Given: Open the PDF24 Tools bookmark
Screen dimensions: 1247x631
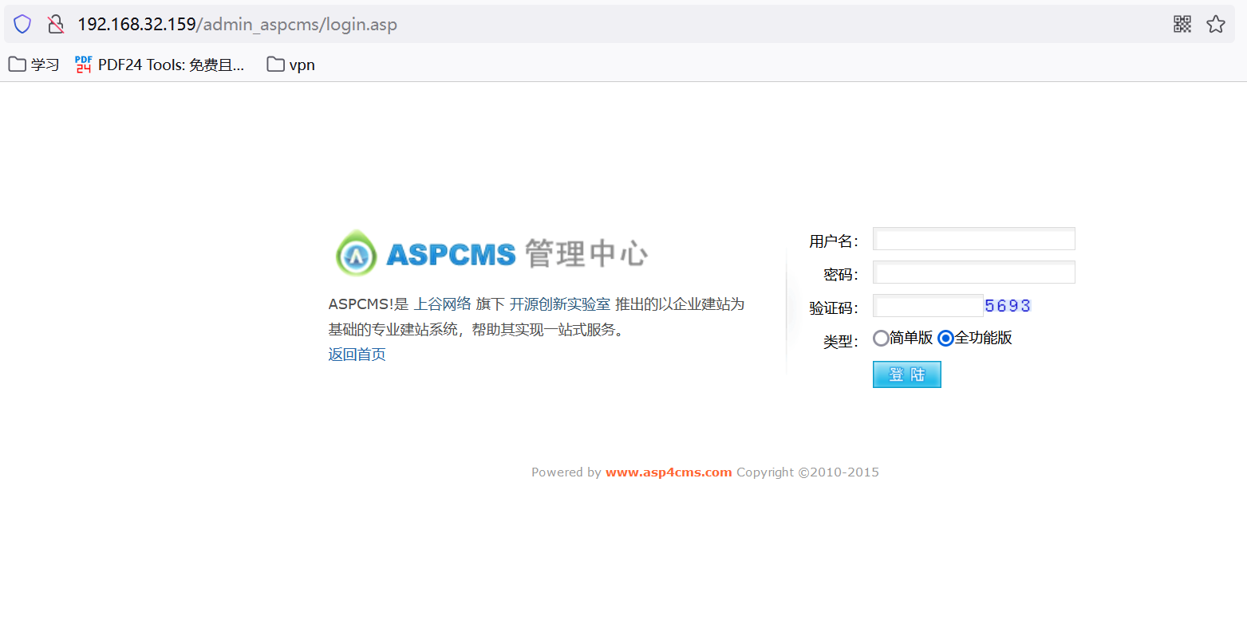Looking at the screenshot, I should 160,65.
